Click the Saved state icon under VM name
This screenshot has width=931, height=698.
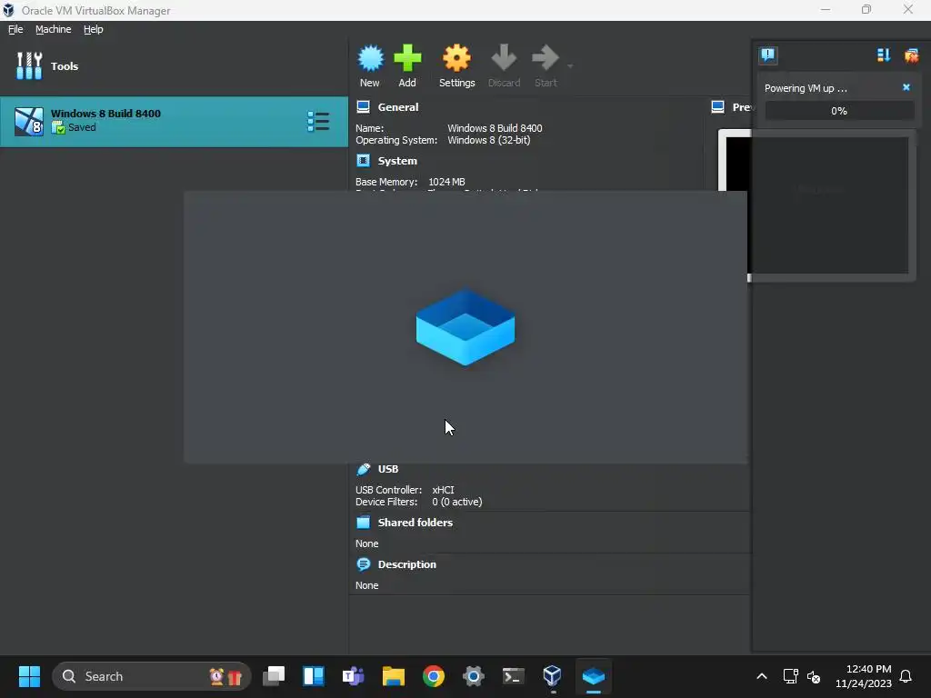click(x=58, y=127)
